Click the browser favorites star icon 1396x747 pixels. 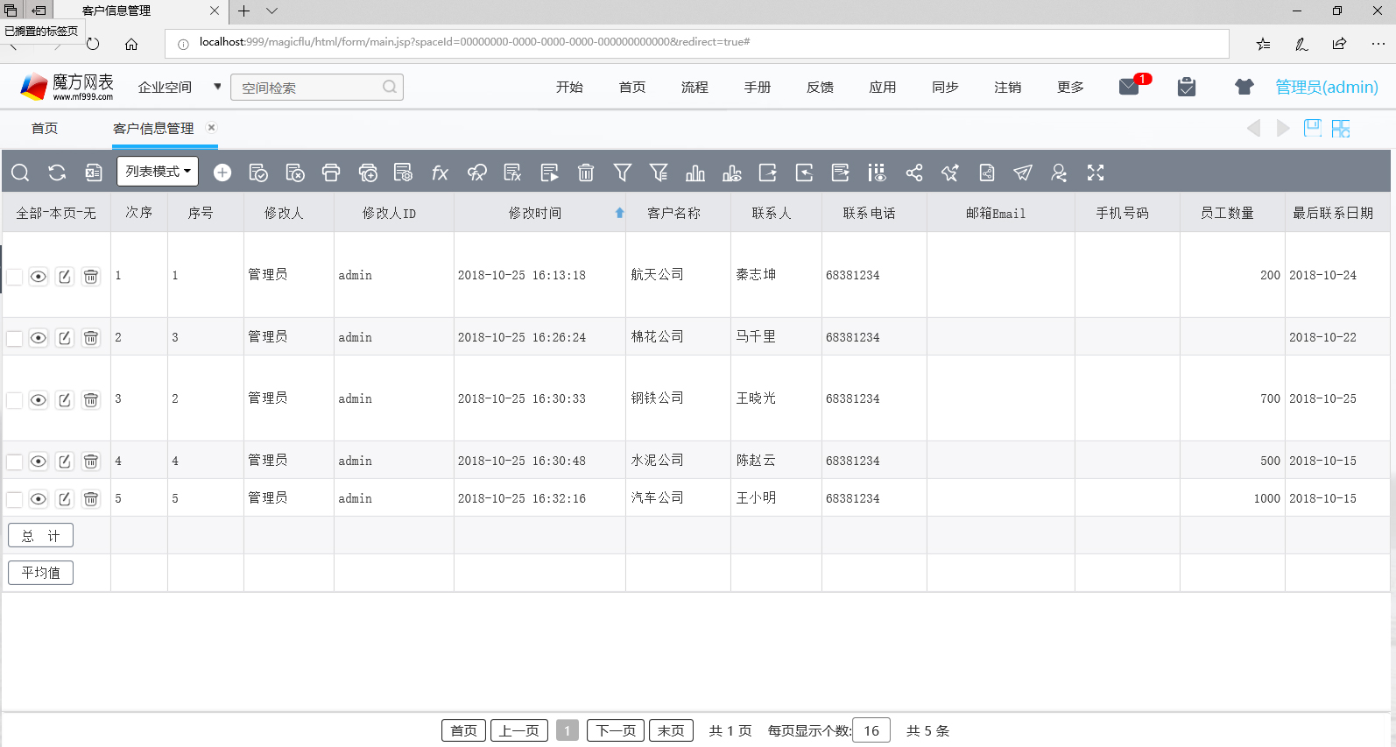(x=1263, y=44)
